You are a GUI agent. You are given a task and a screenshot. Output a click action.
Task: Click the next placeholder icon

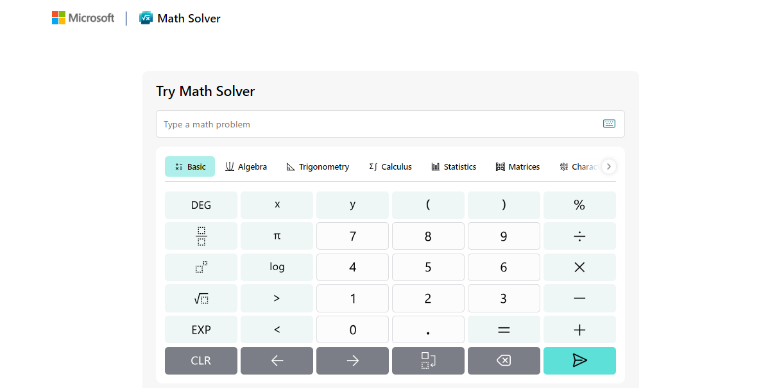tap(428, 360)
